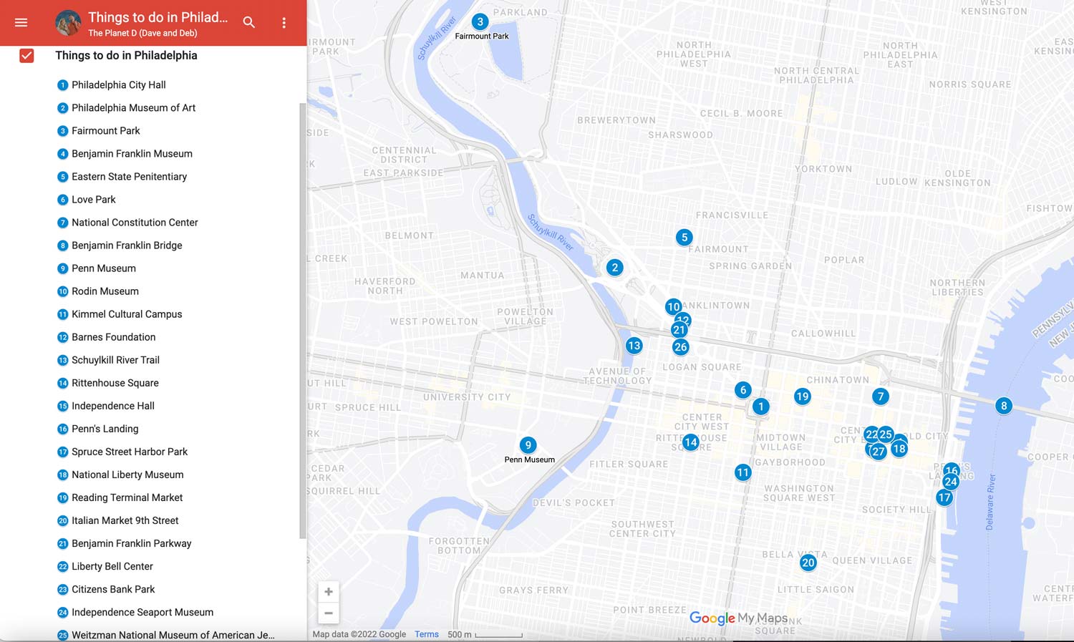Click The Planet D profile avatar
Image resolution: width=1074 pixels, height=642 pixels.
68,23
